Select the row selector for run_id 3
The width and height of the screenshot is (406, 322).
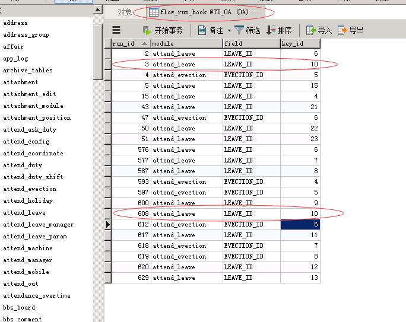tap(108, 65)
